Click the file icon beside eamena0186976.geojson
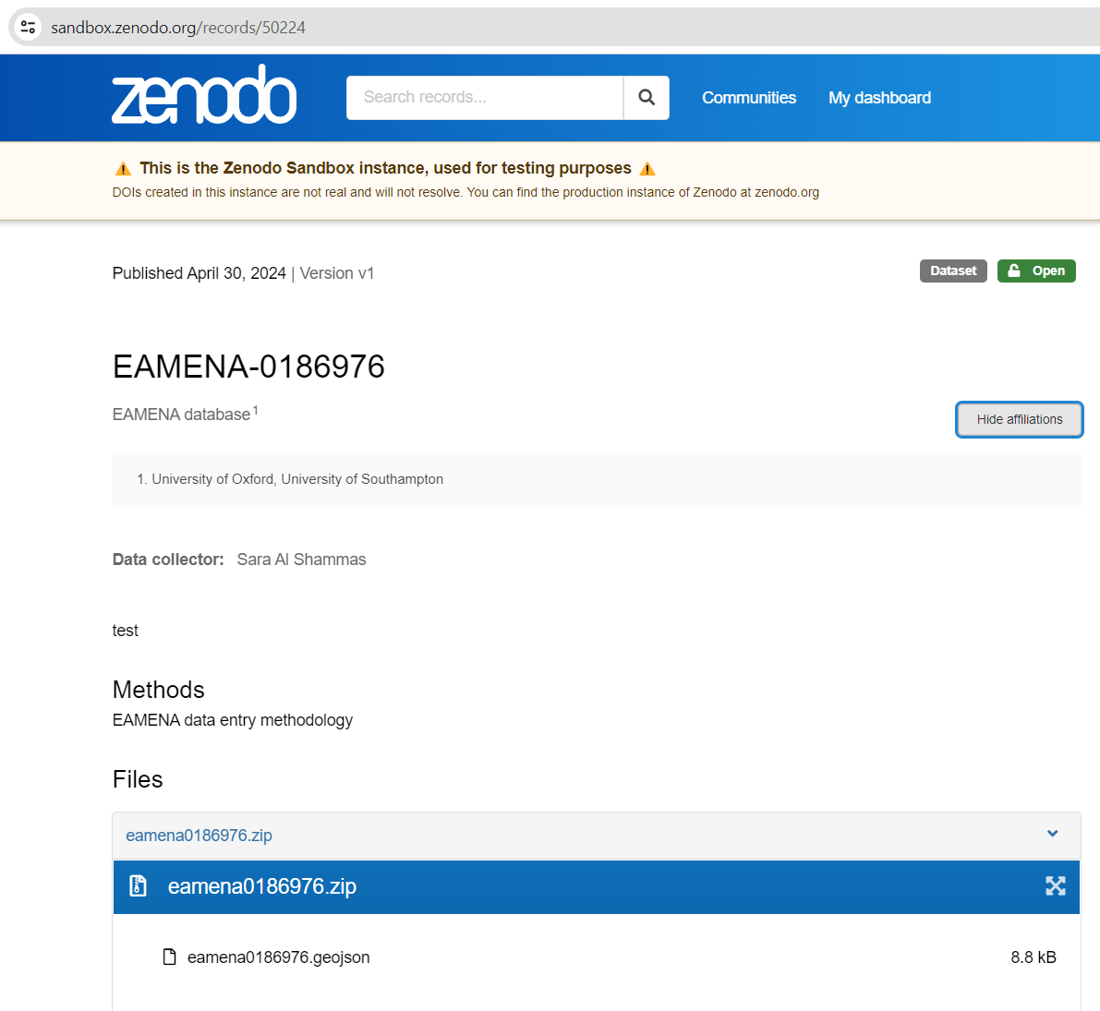The width and height of the screenshot is (1100, 1011). pos(169,957)
